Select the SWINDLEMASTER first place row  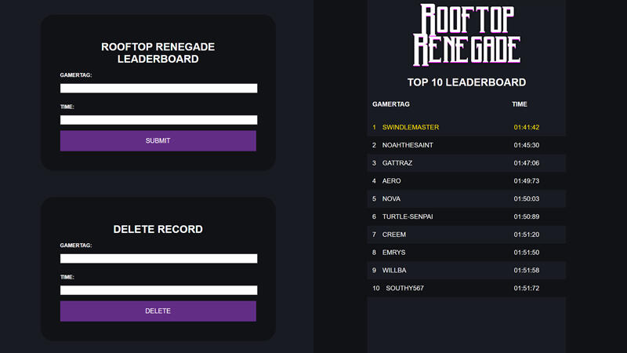tap(466, 127)
